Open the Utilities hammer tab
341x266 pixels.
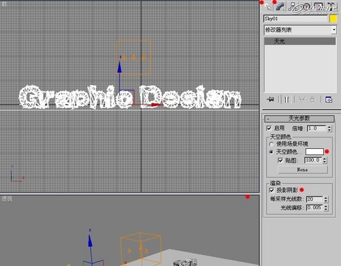[x=331, y=7]
